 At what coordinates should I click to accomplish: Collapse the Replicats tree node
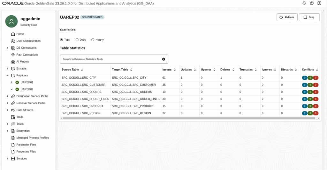tap(7, 75)
